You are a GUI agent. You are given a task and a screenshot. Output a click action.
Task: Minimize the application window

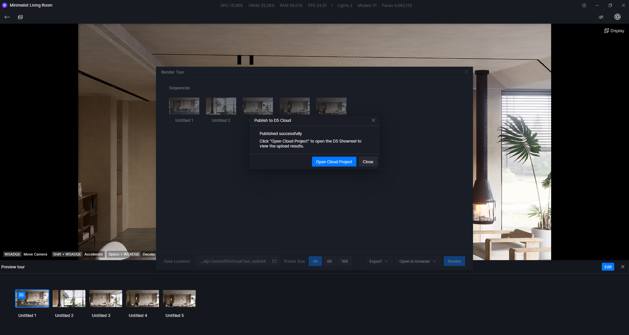click(597, 5)
